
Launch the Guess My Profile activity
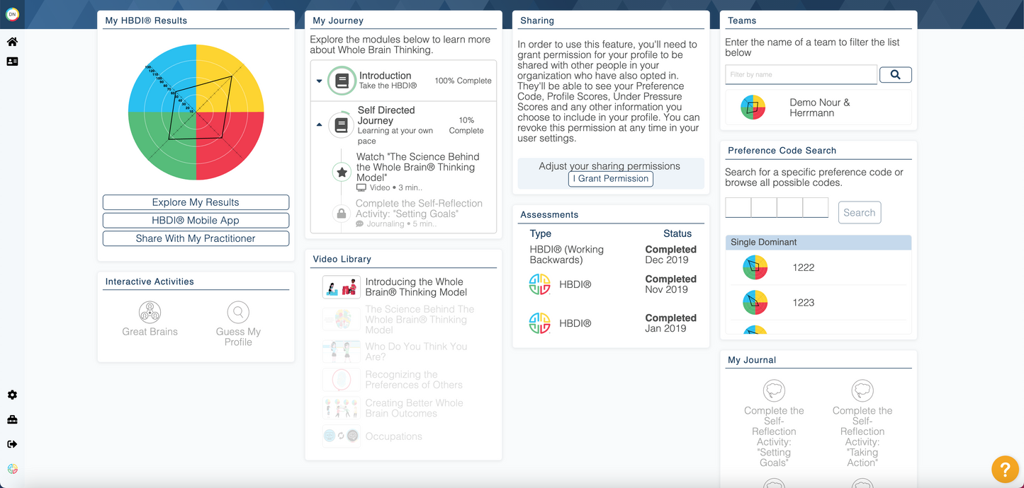tap(238, 325)
